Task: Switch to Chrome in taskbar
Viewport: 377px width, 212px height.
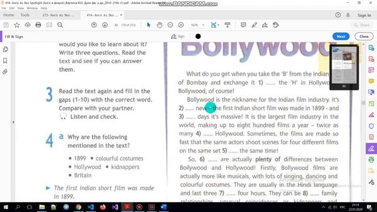Action: pos(78,207)
